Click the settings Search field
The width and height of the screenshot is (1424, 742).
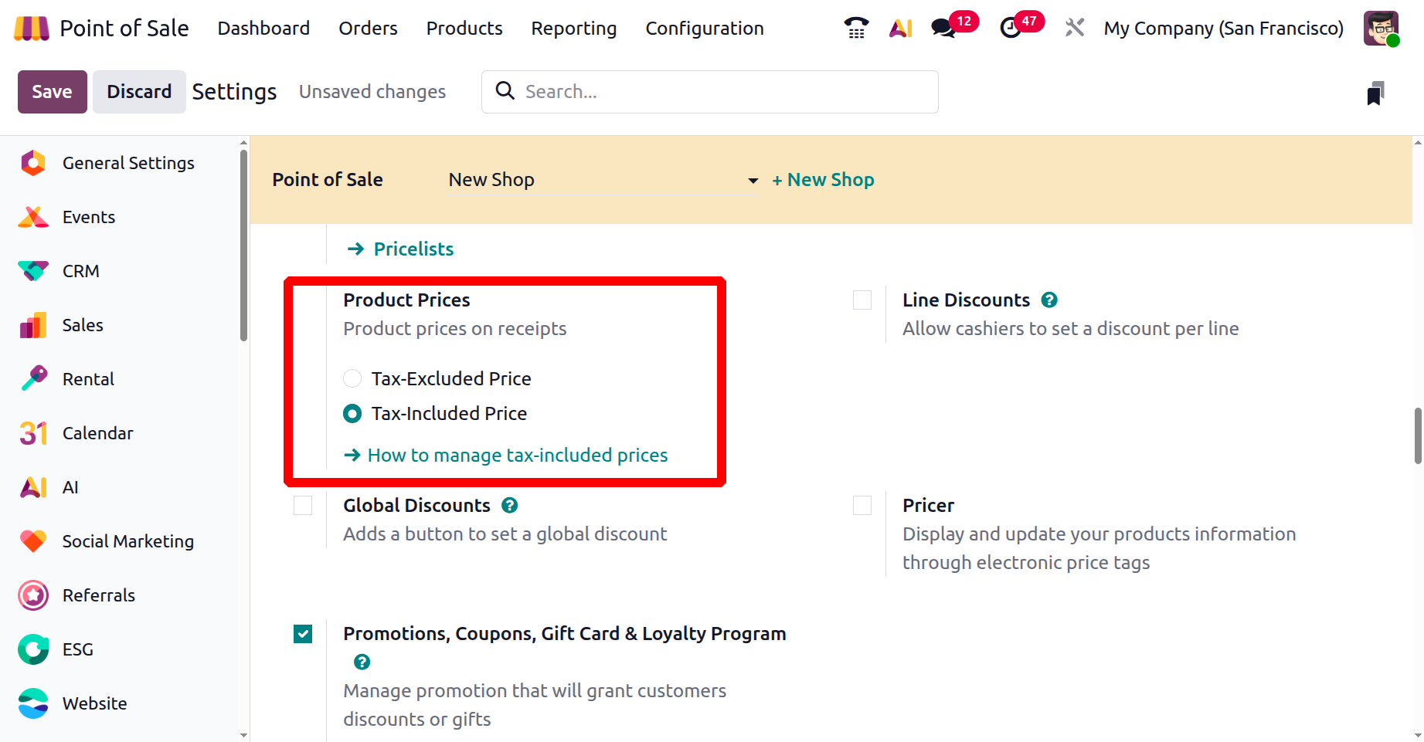click(719, 92)
